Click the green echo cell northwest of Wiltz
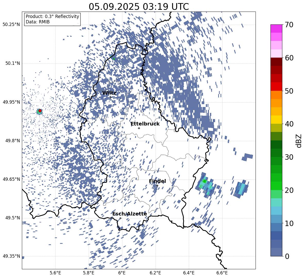305x278 pixels. coord(114,59)
